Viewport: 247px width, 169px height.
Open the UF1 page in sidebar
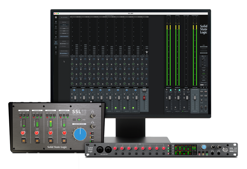tap(56, 53)
